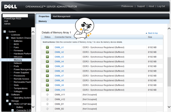Select Power Supplies in the tree

coord(21,72)
